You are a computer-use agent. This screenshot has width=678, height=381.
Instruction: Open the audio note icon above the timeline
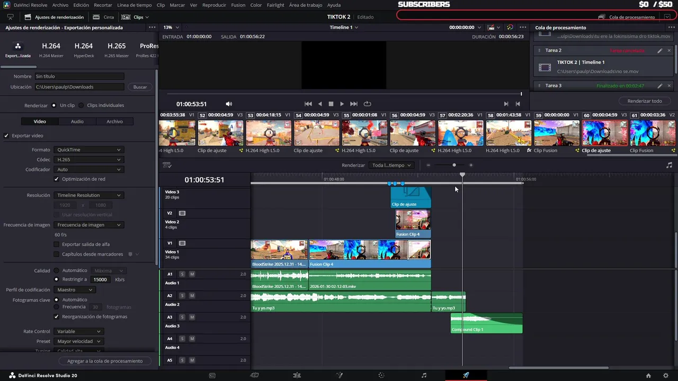[x=669, y=165]
